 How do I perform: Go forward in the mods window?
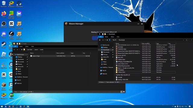coord(17,49)
